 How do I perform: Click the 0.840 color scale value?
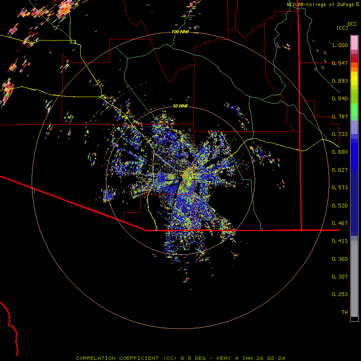coord(340,99)
